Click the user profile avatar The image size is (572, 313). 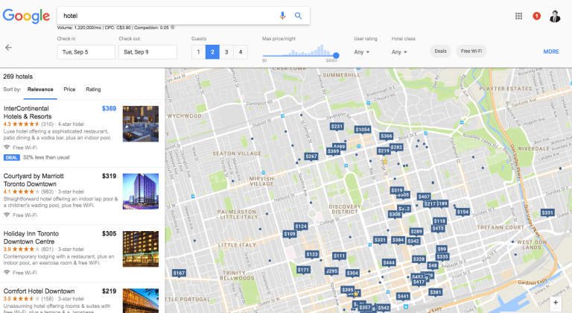point(556,16)
